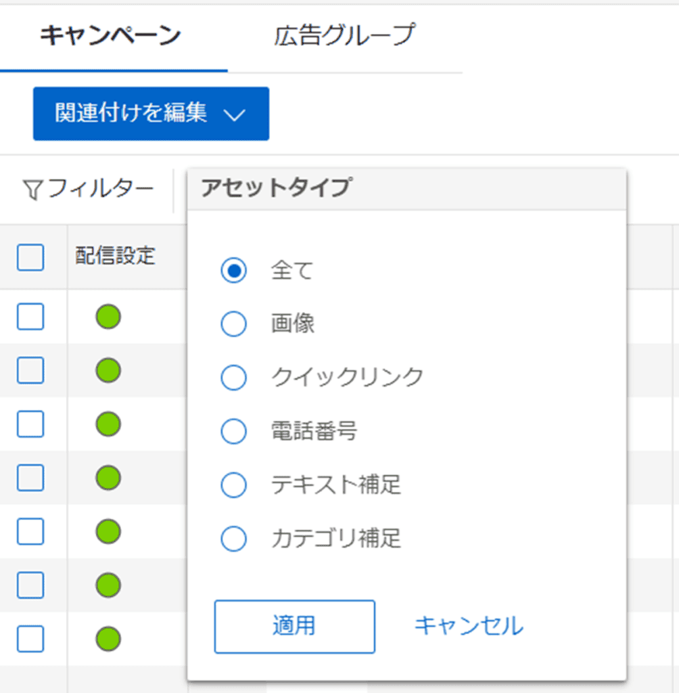Click the funnel icon next to フィルター
The image size is (679, 693).
[x=33, y=190]
